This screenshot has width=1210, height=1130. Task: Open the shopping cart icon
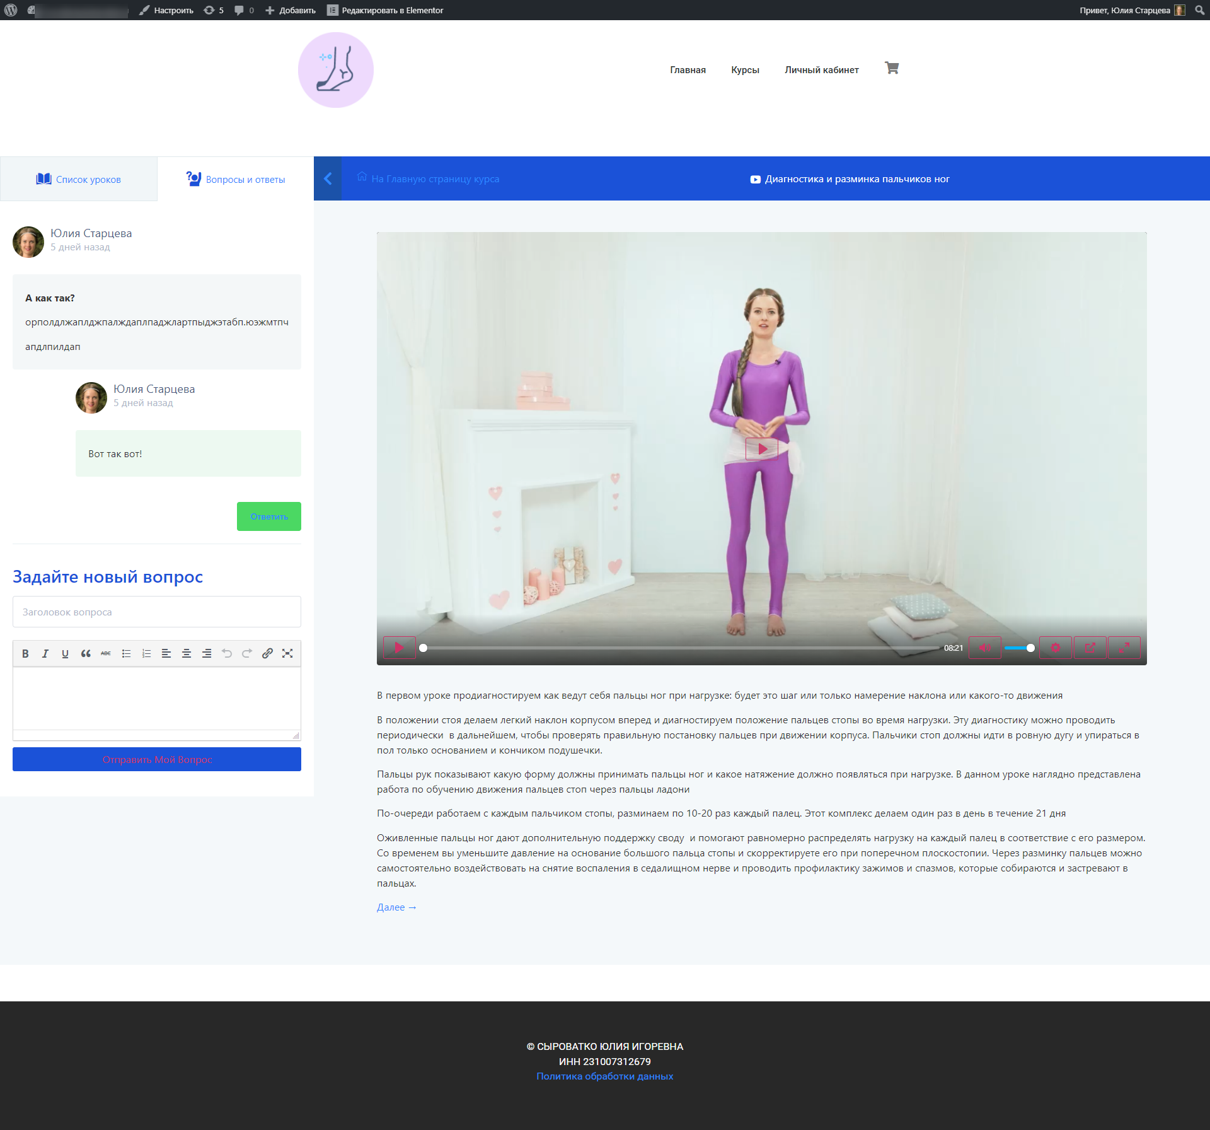coord(891,68)
